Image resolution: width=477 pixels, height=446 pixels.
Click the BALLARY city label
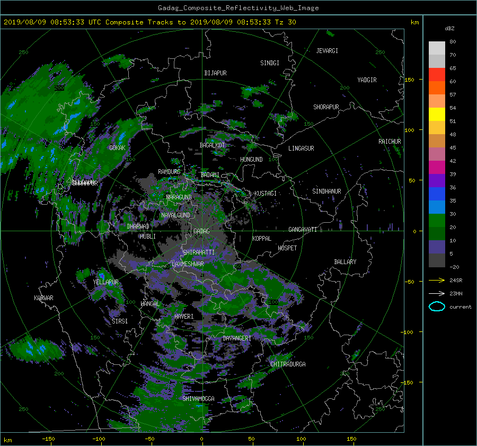(345, 262)
